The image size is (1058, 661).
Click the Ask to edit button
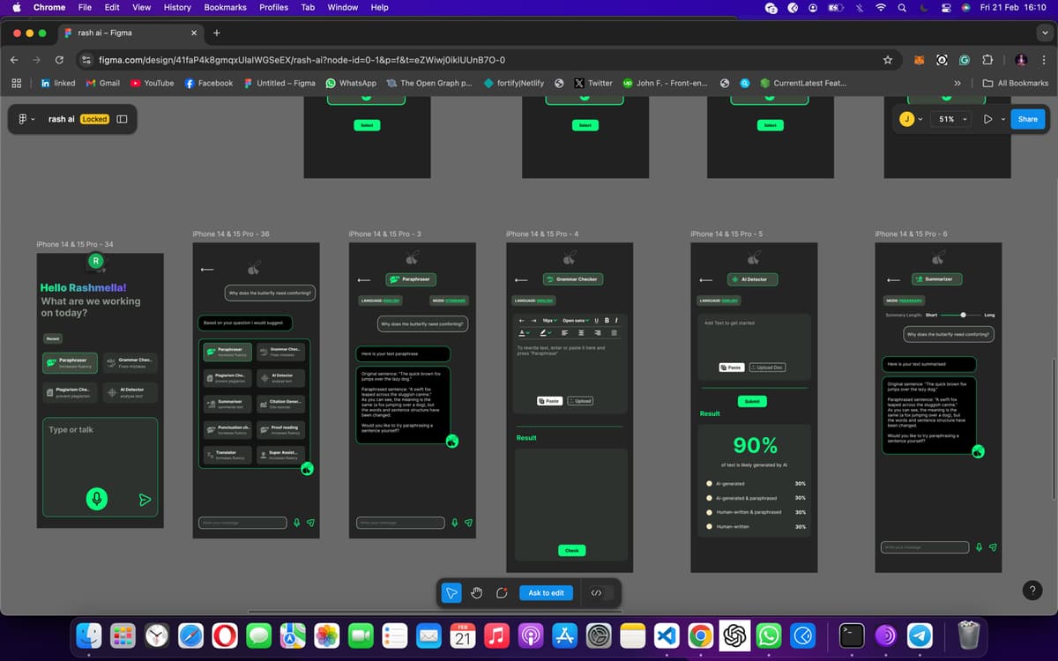click(x=546, y=593)
